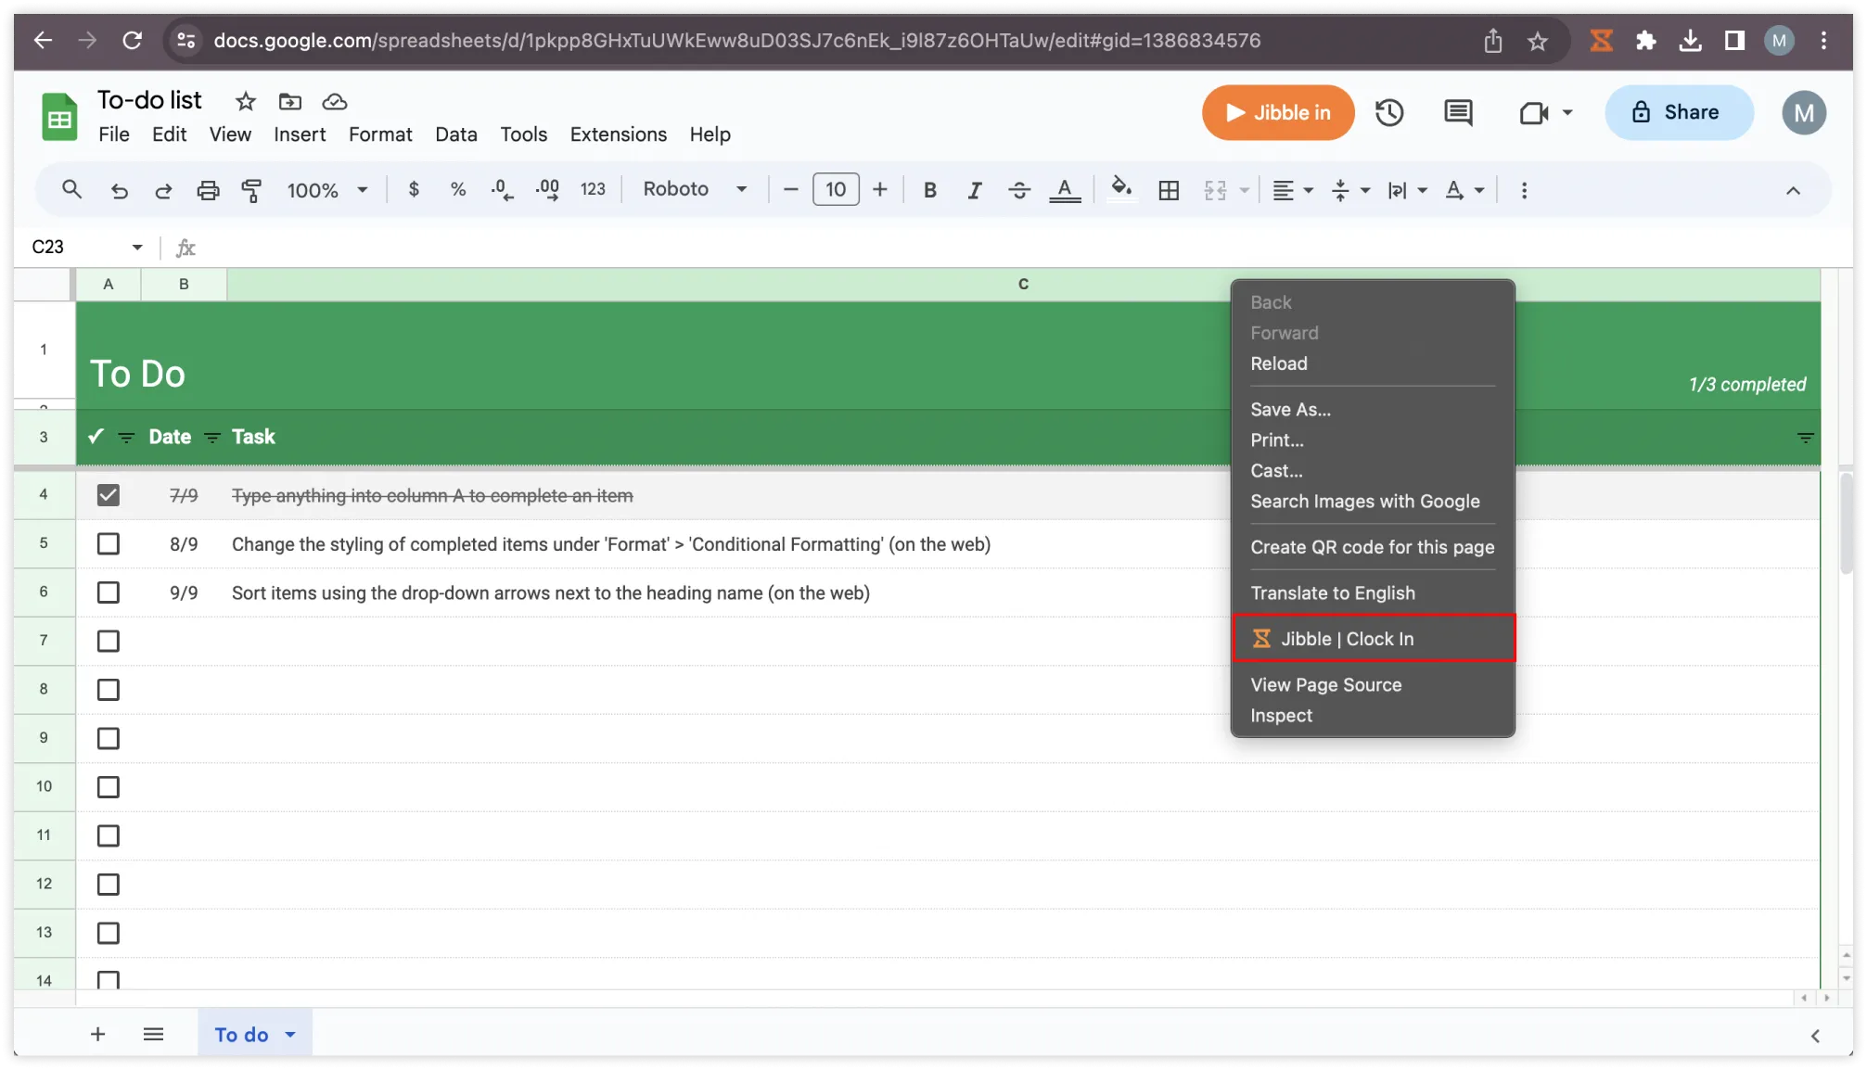Screen dimensions: 1867x1070
Task: Click the Jibble extension icon in browser bar
Action: tap(1602, 41)
